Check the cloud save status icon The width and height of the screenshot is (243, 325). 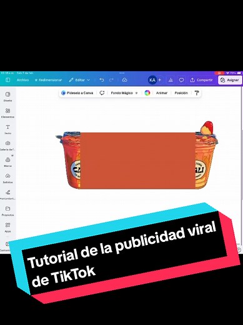(124, 80)
